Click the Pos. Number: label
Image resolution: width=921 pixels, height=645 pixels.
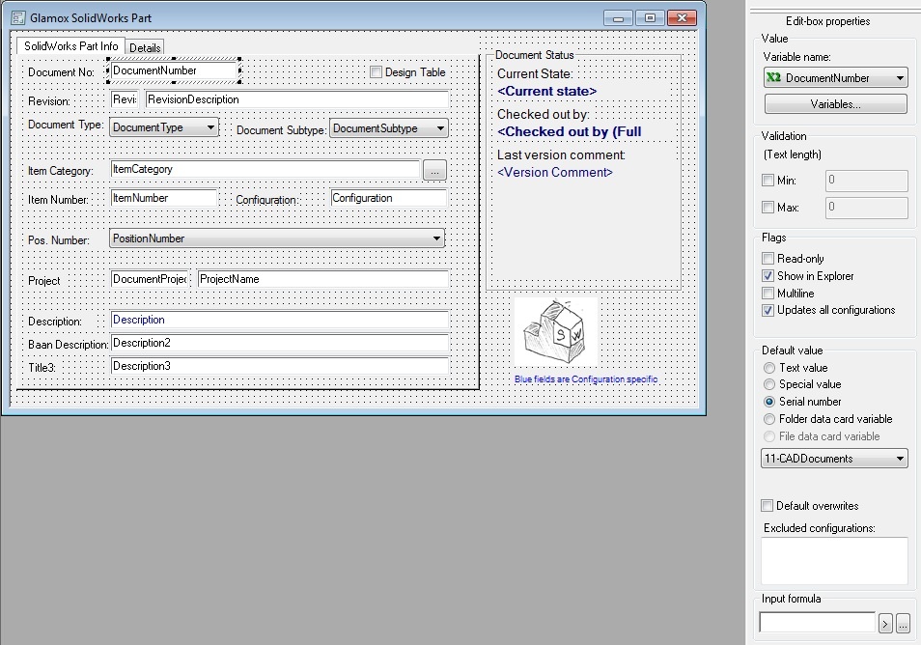click(59, 240)
